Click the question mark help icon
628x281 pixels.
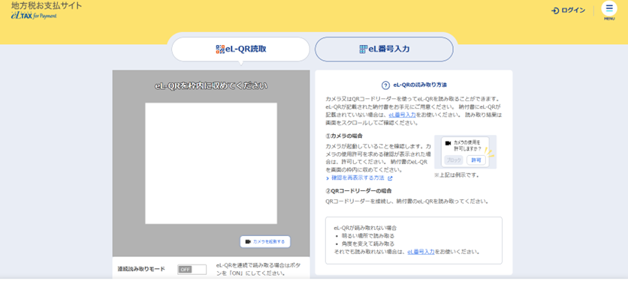click(385, 85)
